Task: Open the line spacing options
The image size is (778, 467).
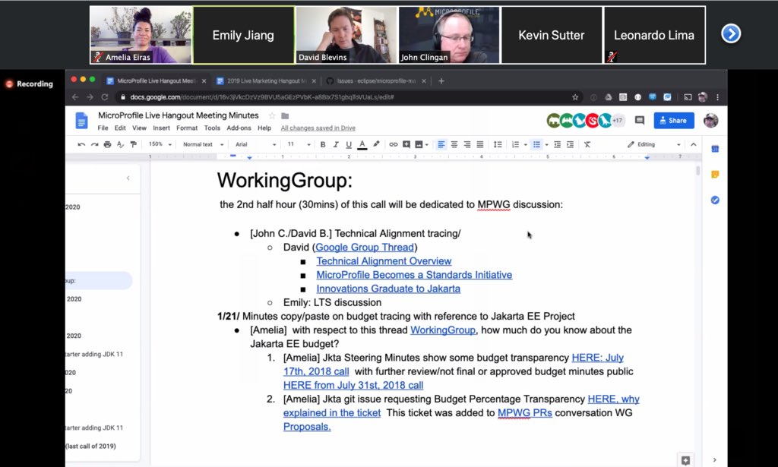Action: click(x=497, y=144)
